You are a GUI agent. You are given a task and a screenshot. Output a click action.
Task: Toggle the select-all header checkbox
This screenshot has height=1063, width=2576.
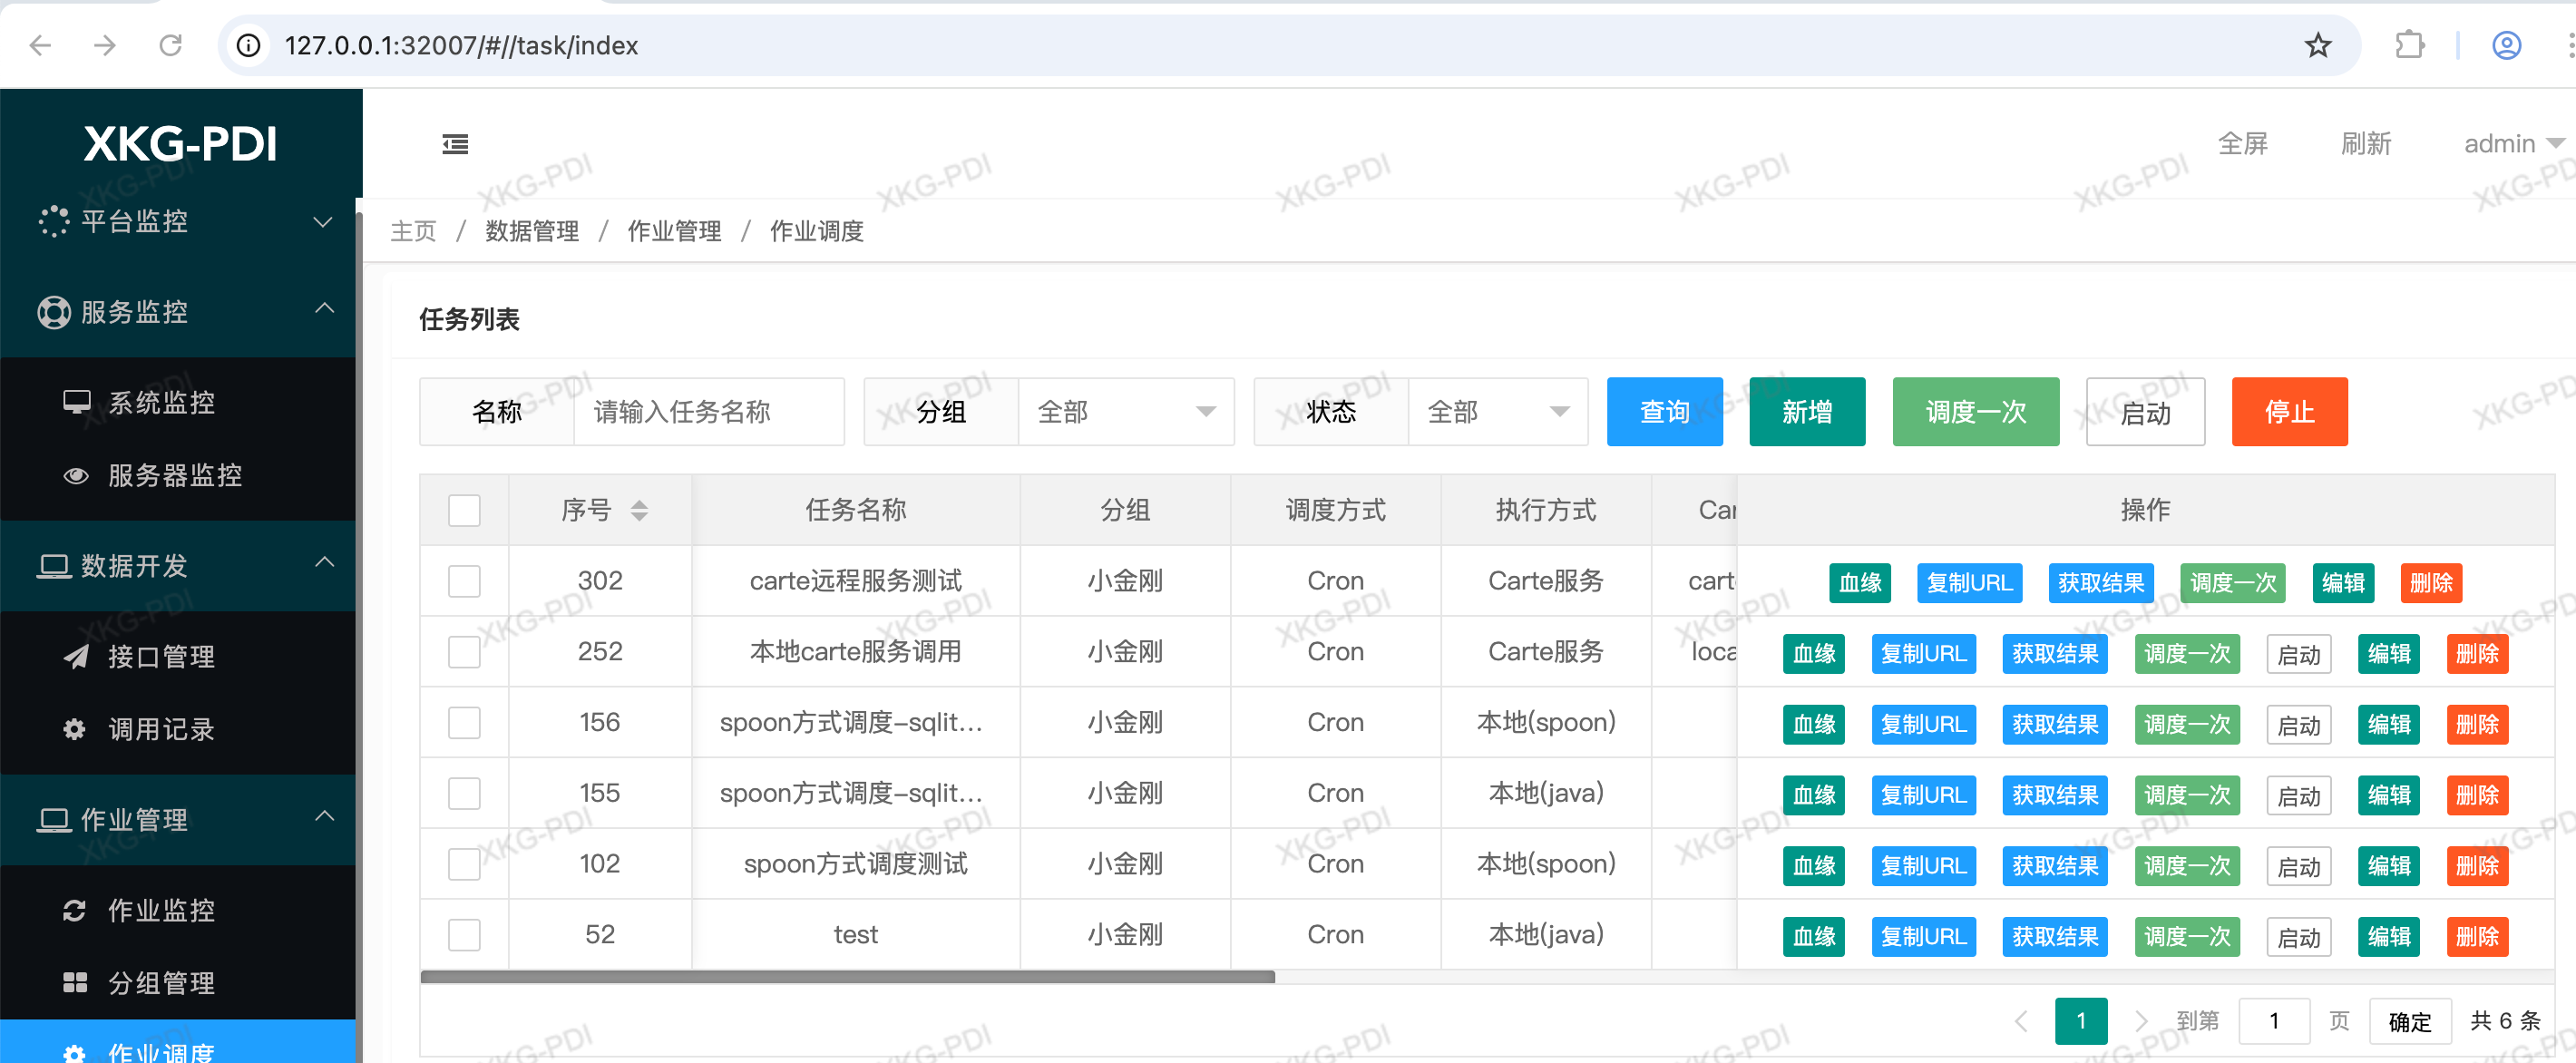click(464, 510)
